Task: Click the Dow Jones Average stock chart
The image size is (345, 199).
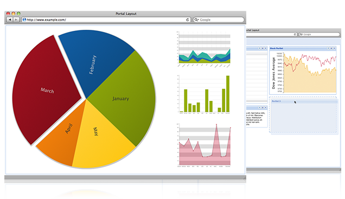Action: (x=303, y=73)
